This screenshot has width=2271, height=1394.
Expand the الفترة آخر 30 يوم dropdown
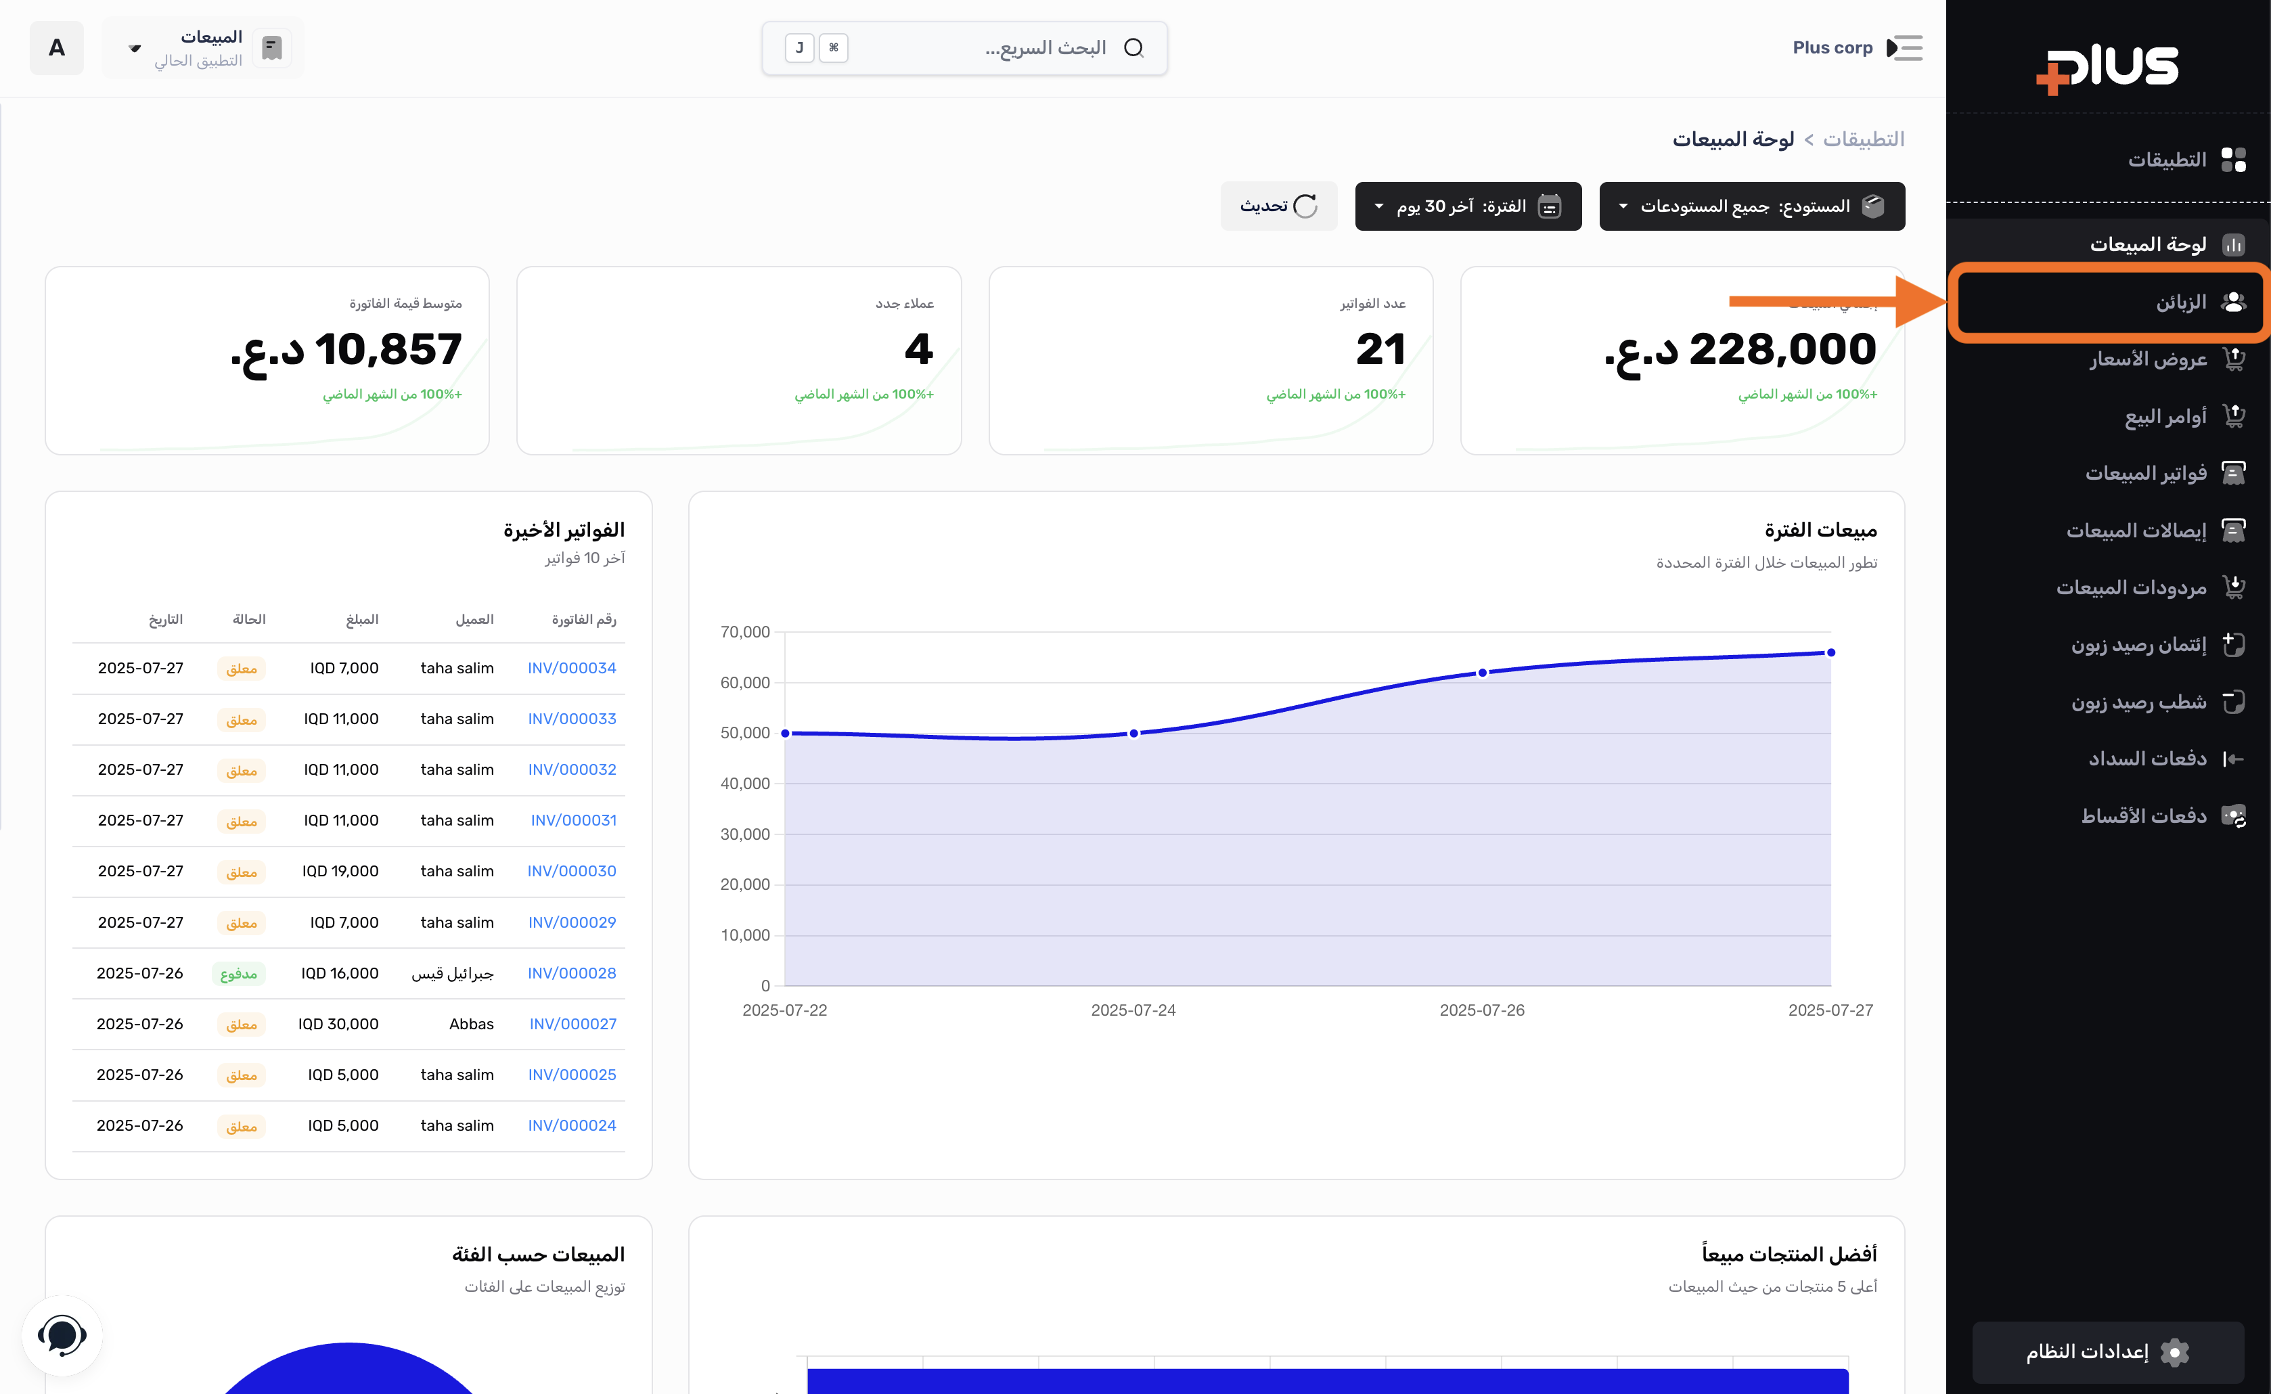pos(1468,206)
